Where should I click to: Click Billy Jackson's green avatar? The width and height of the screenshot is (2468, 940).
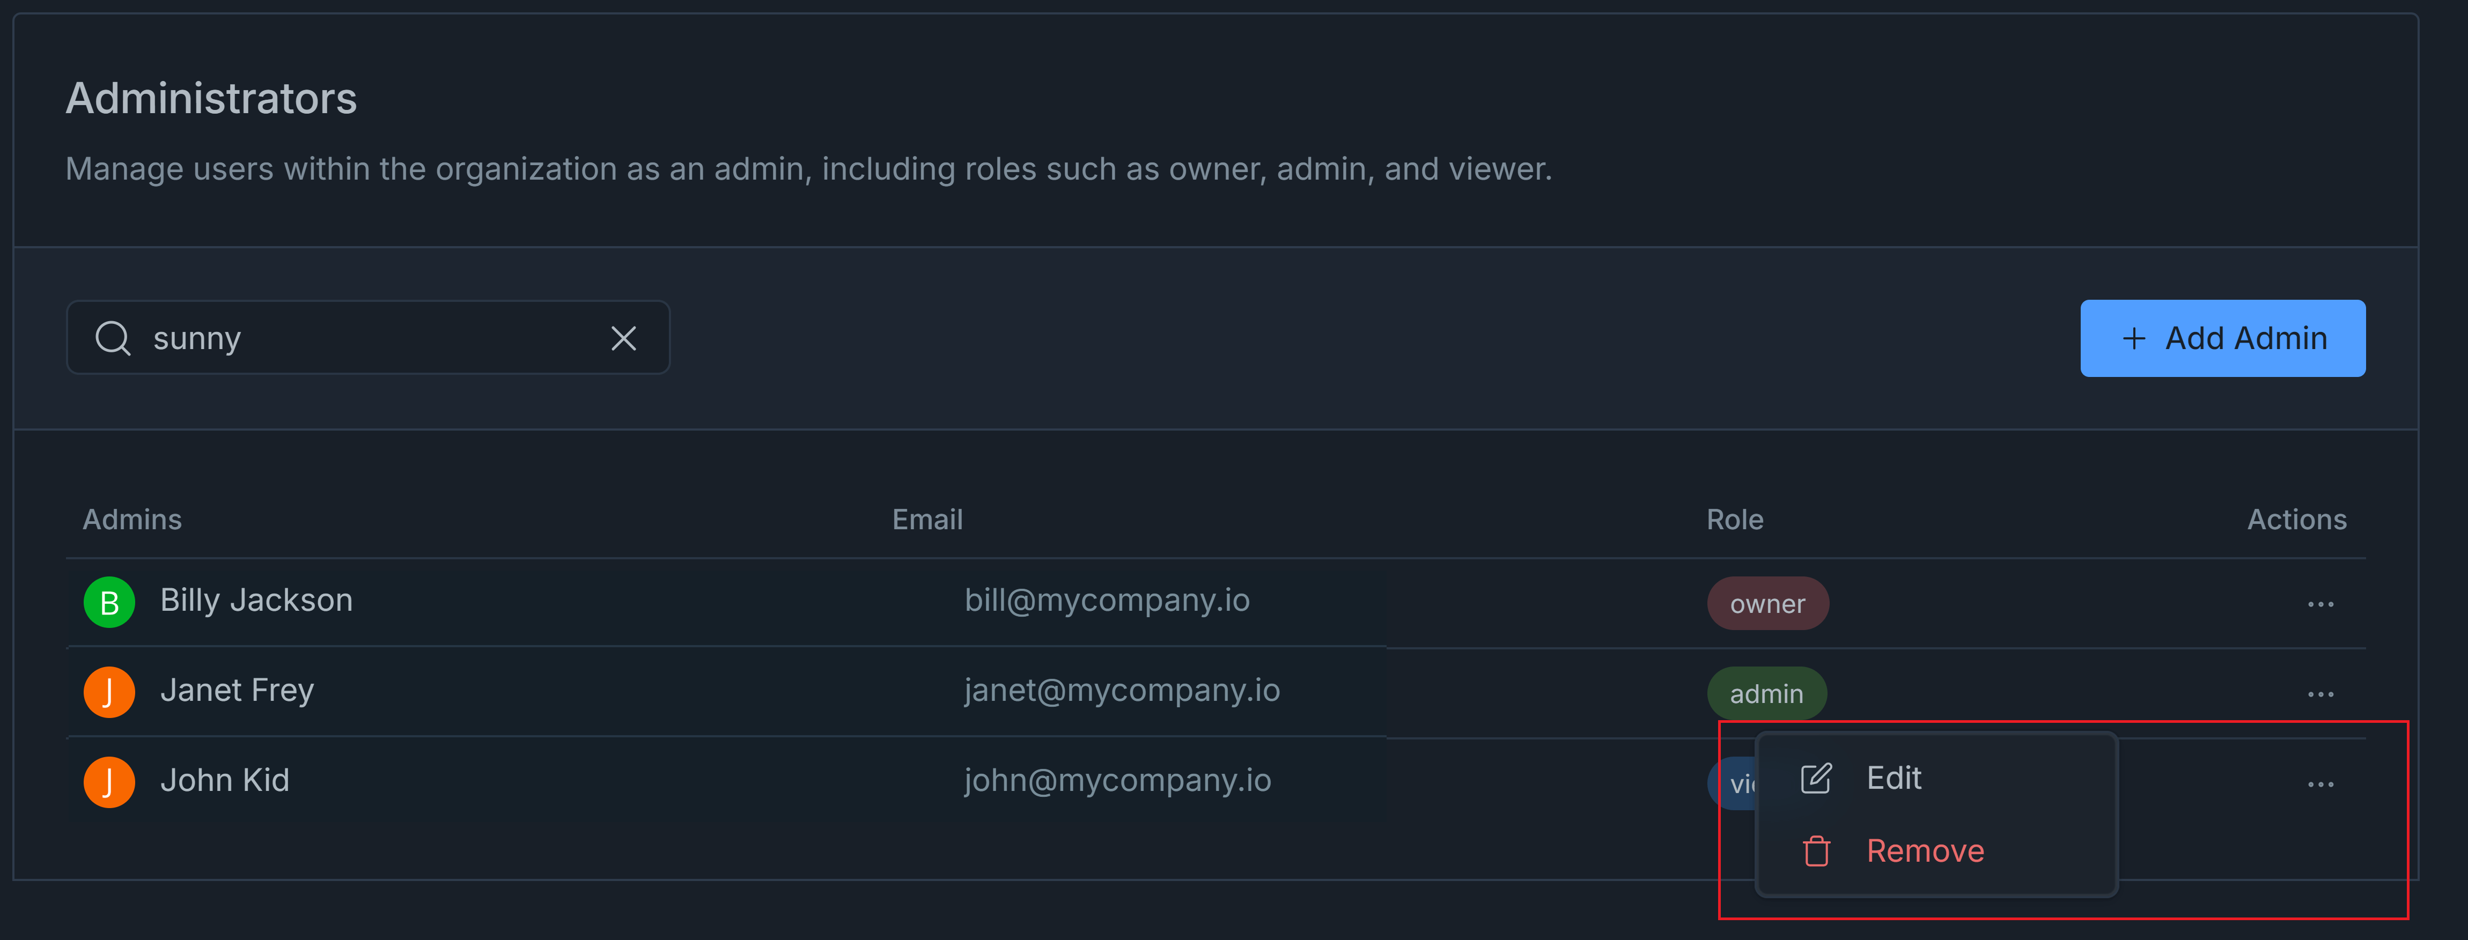(109, 603)
